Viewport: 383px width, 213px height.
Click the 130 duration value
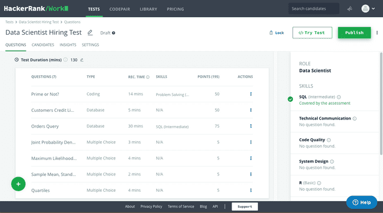tap(74, 60)
